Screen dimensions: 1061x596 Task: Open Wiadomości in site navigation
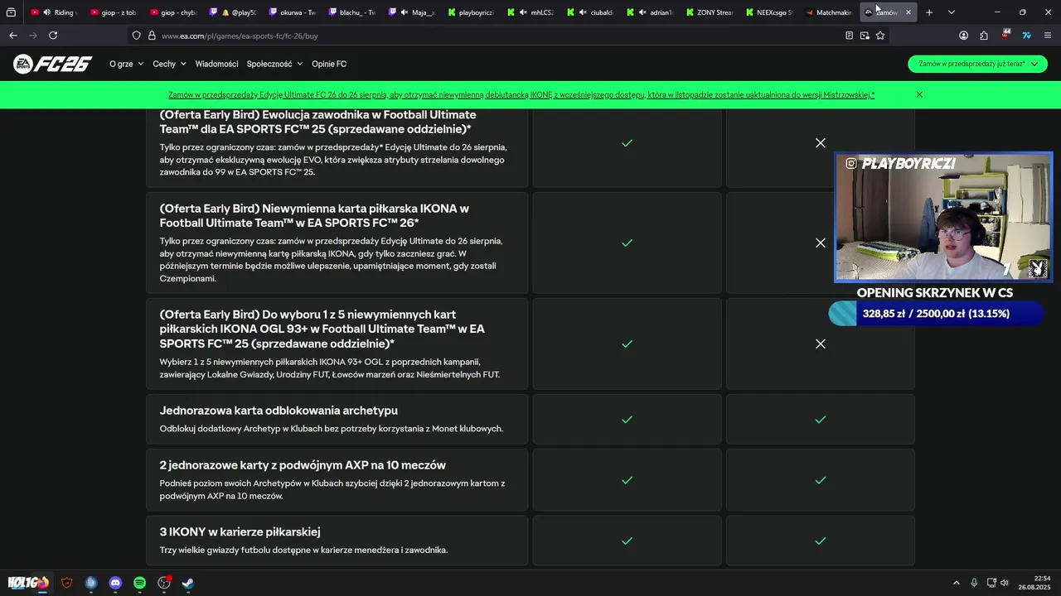click(x=216, y=64)
